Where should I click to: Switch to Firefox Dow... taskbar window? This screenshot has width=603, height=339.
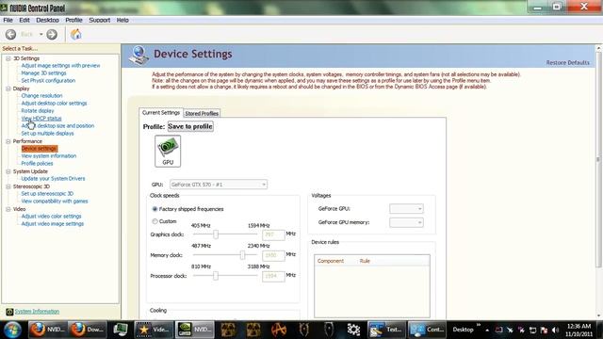click(88, 330)
